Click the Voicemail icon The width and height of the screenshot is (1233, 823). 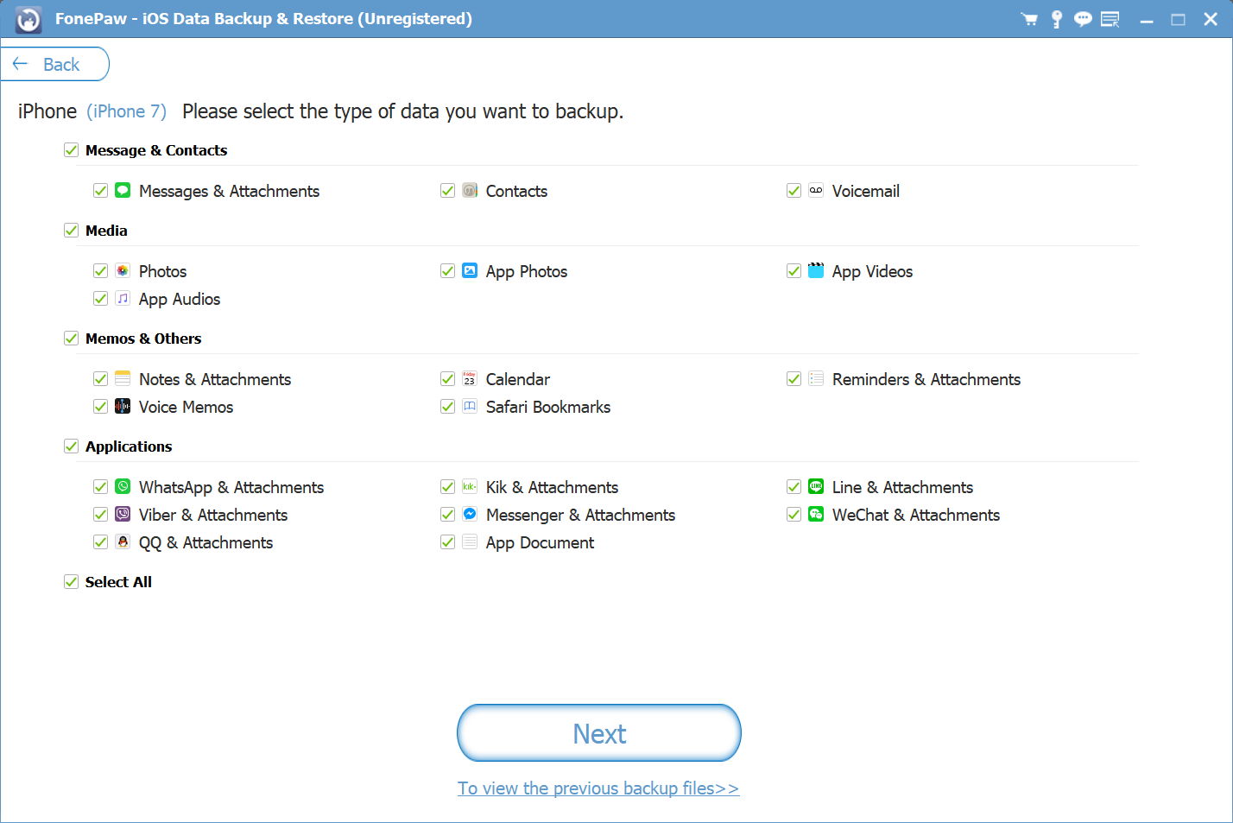pos(816,190)
